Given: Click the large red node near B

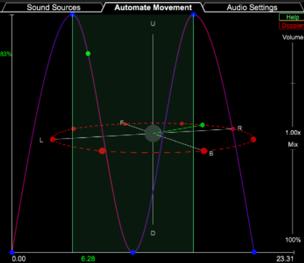Looking at the screenshot, I should 204,151.
